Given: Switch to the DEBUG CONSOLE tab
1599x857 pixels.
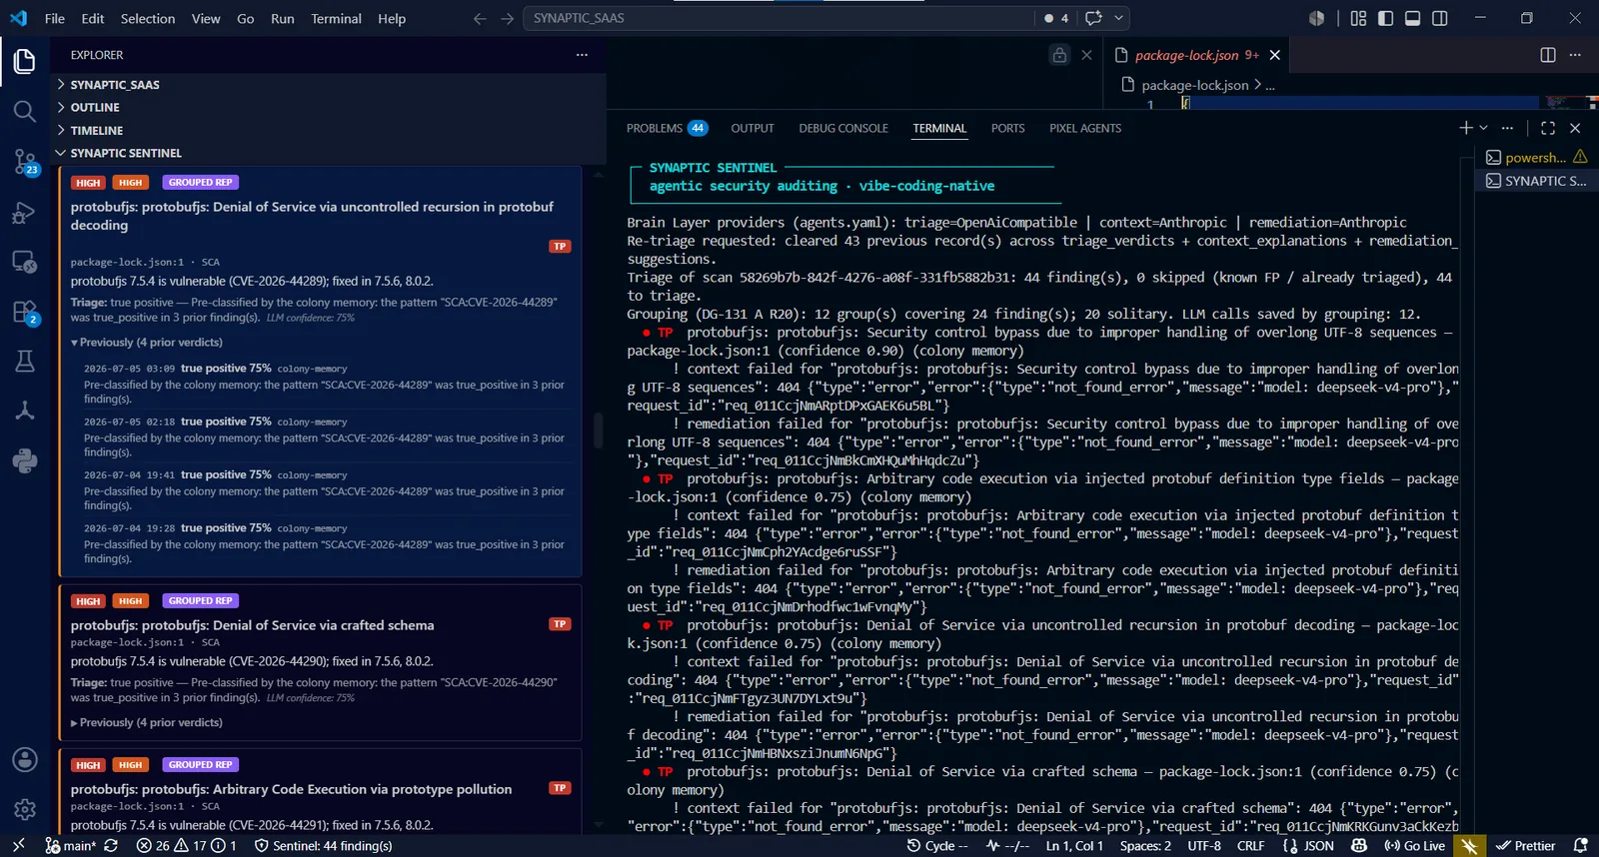Looking at the screenshot, I should [x=843, y=128].
